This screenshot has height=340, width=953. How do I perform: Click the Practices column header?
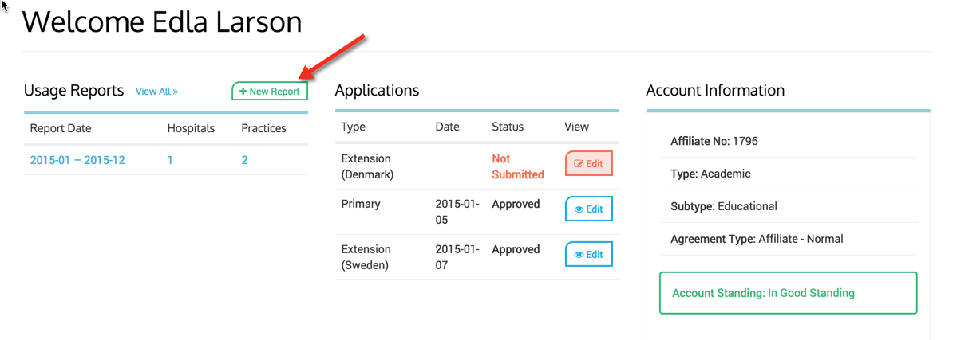point(263,128)
